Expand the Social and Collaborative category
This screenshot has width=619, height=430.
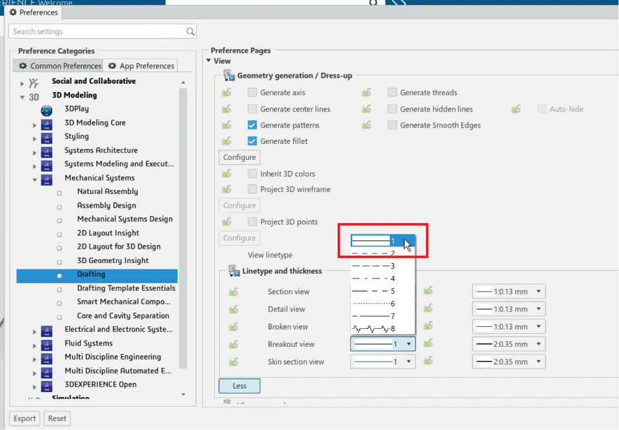tap(22, 83)
